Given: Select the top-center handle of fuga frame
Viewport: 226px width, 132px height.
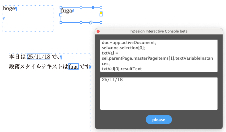Looking at the screenshot, I should click(81, 7).
